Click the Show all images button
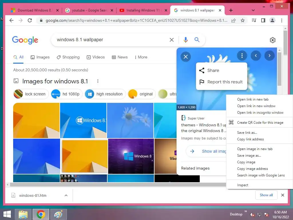Image resolution: width=293 pixels, height=220 pixels. [x=206, y=151]
